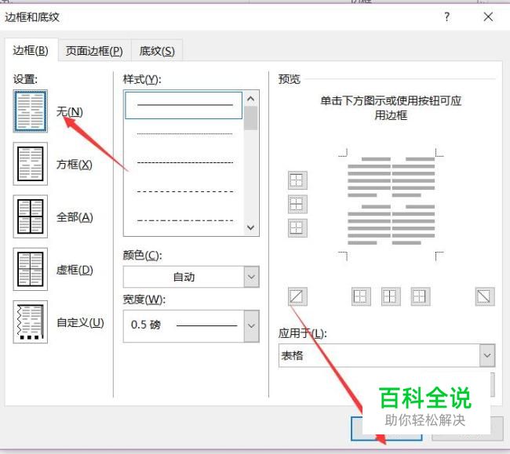Select the 方框(X) box border setting icon
The width and height of the screenshot is (510, 454).
point(31,164)
